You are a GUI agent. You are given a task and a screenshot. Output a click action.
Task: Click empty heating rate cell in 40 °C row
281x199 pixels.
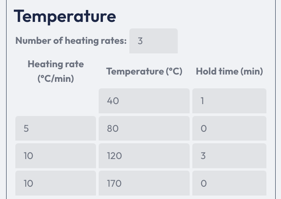56,101
